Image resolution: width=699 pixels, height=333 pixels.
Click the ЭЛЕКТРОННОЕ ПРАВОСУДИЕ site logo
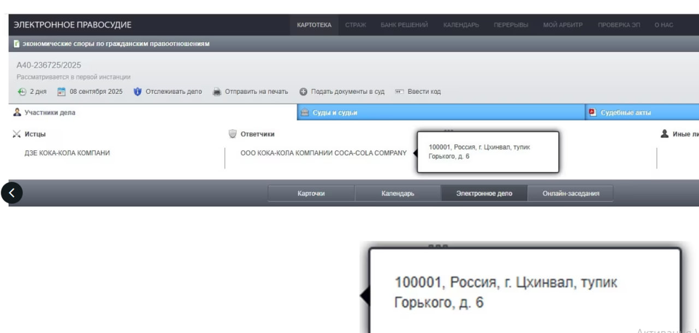coord(73,25)
